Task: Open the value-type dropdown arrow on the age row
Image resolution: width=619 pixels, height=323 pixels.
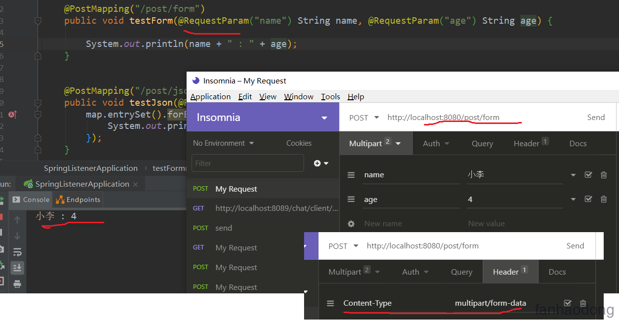Action: (573, 199)
